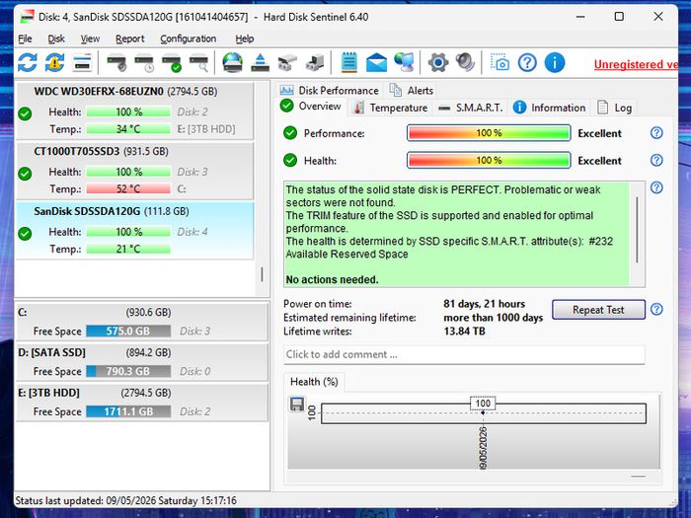Select the SanDisk SDSSDA120G disk entry
Viewport: 691px width, 518px height.
click(135, 230)
